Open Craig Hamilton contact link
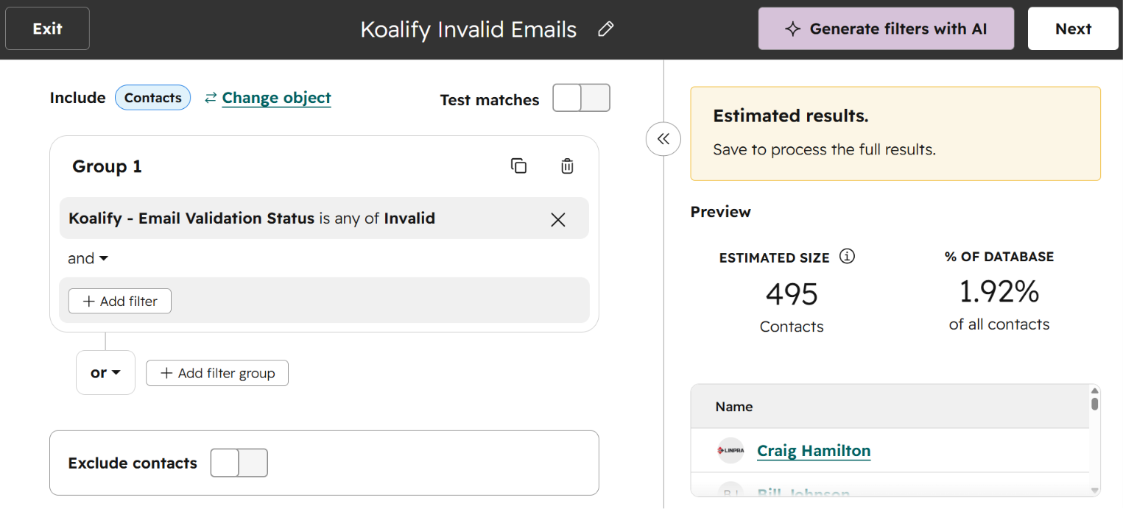This screenshot has width=1123, height=509. [814, 451]
